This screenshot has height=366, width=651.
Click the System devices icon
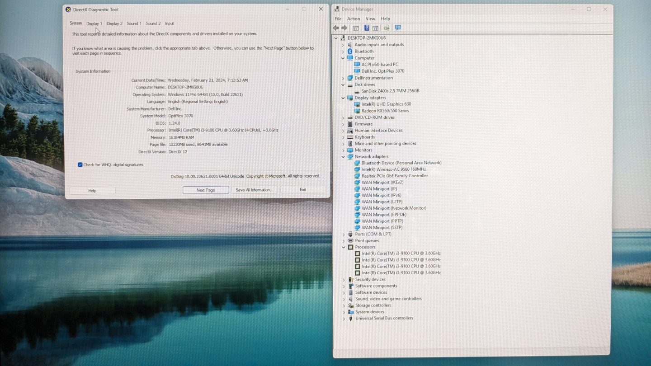(x=350, y=312)
